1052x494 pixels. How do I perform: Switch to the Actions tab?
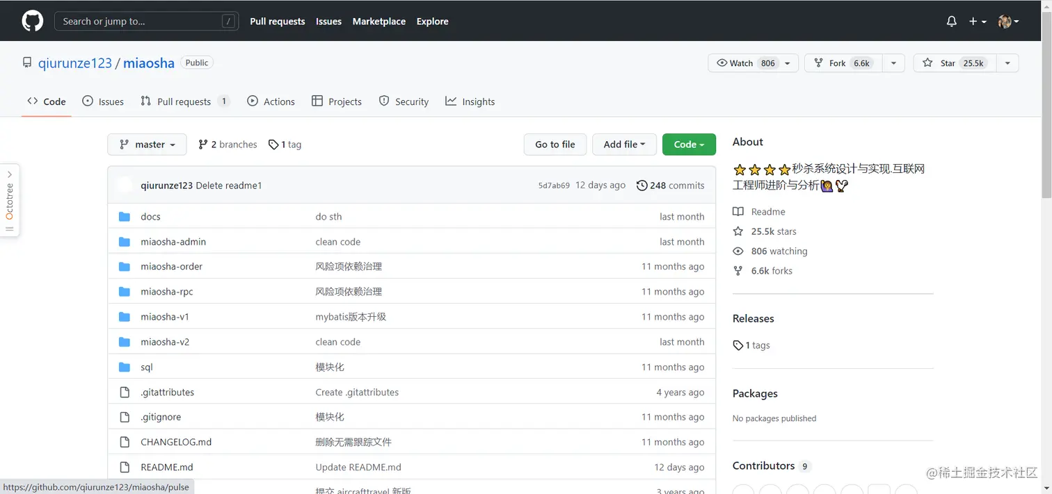coord(271,101)
